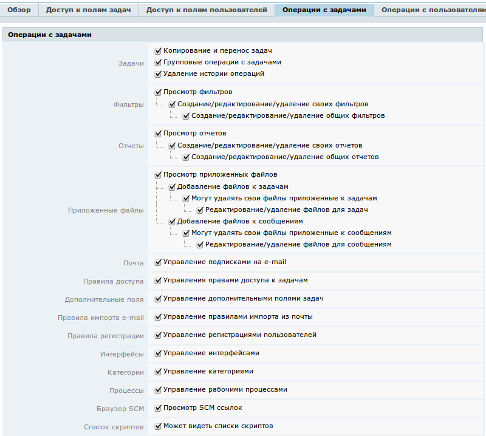Select the Операции с задачами tab

324,10
